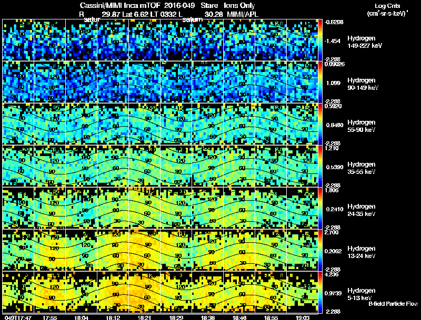
Task: Select the 18:04 time axis label
Action: [x=82, y=317]
